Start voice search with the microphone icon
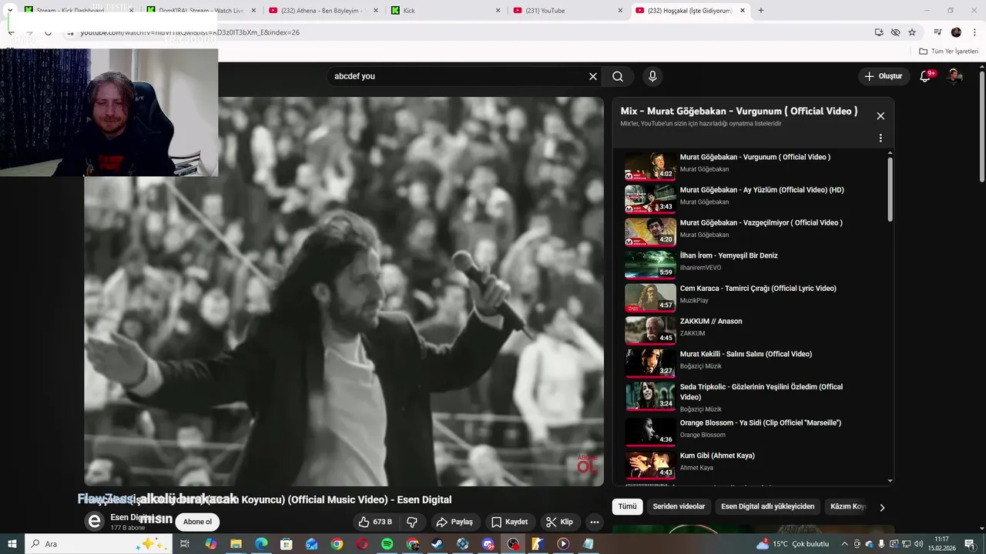Image resolution: width=986 pixels, height=554 pixels. [652, 76]
